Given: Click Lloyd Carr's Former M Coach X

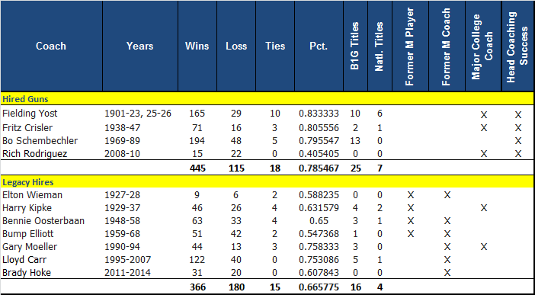Looking at the screenshot, I should click(x=447, y=260).
